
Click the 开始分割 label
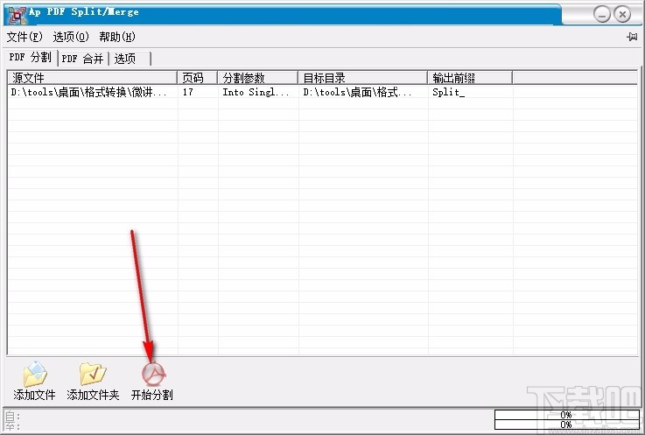[x=151, y=395]
